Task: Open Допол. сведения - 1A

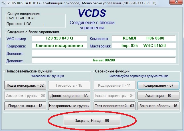Action: 69,95
